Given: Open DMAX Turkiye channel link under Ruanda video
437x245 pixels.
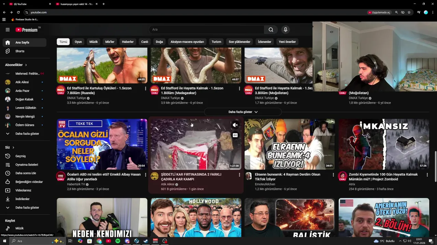Looking at the screenshot, I should tap(76, 98).
